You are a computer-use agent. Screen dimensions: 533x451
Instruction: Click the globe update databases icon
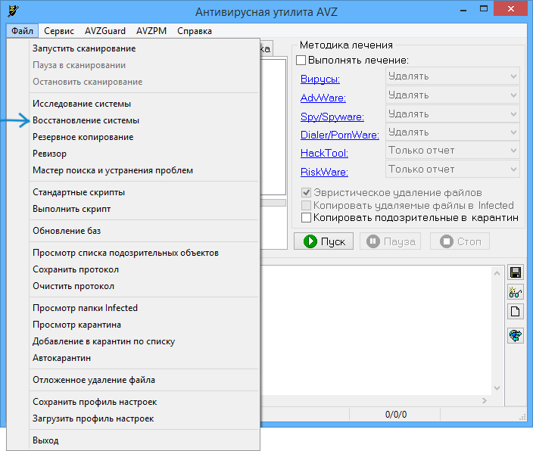click(x=516, y=336)
